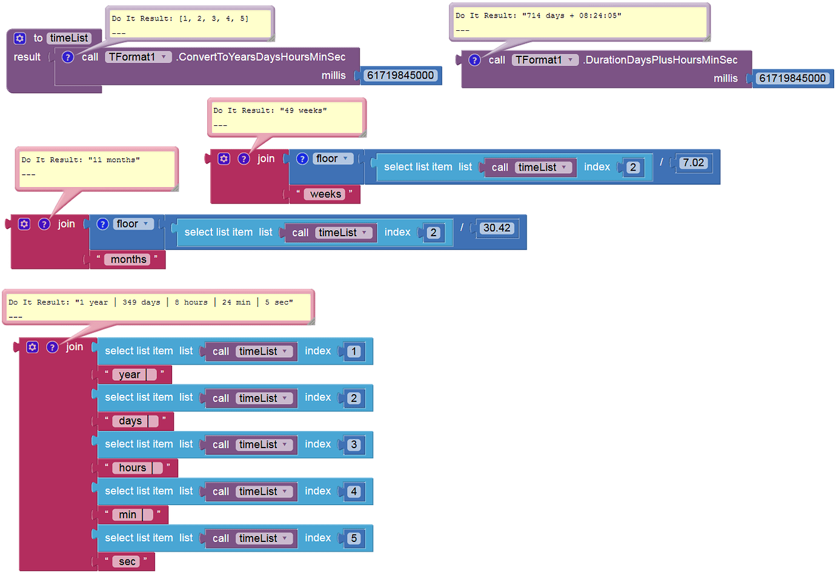The image size is (836, 574).
Task: Open timeList dropdown for index 2 row in bottom join
Action: (x=264, y=398)
